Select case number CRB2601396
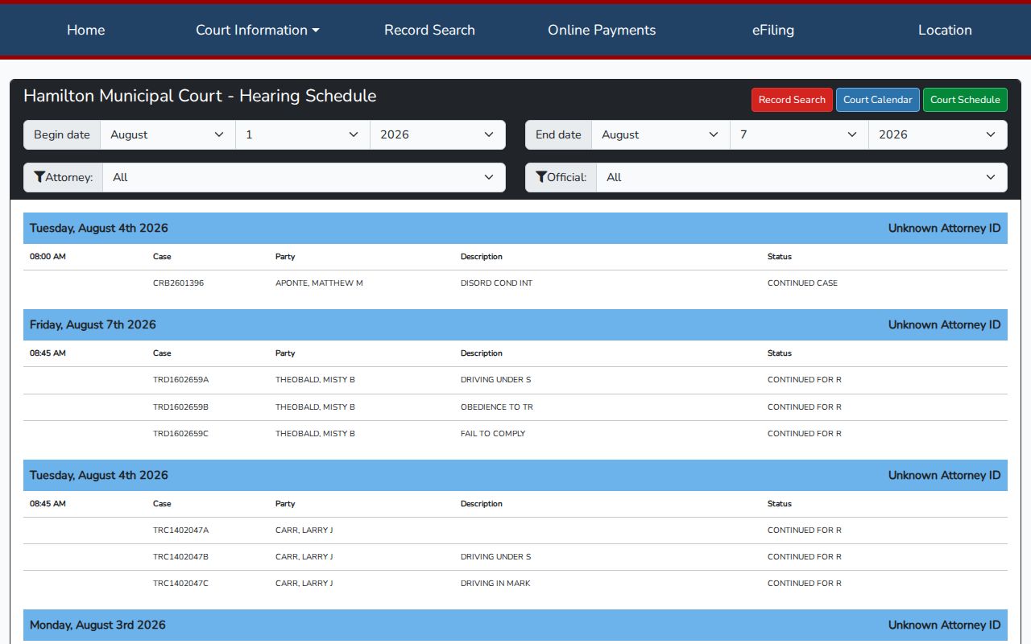The width and height of the screenshot is (1031, 644). (178, 283)
